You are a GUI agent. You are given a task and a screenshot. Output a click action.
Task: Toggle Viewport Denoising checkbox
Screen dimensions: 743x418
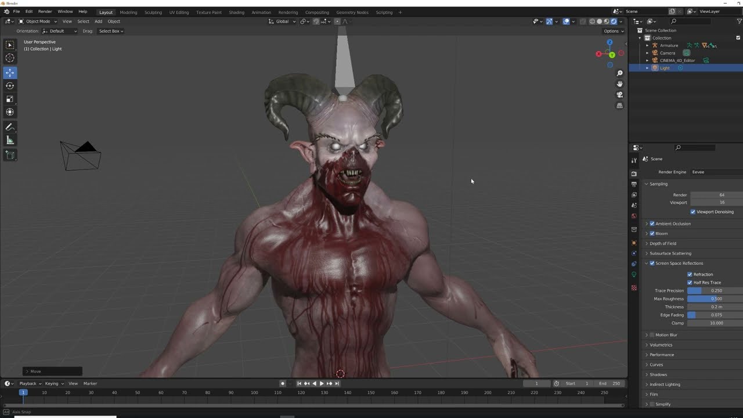pos(692,212)
